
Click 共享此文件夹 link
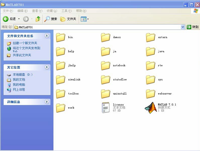click(22, 55)
